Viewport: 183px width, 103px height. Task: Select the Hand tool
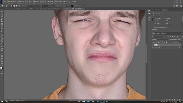[2, 58]
